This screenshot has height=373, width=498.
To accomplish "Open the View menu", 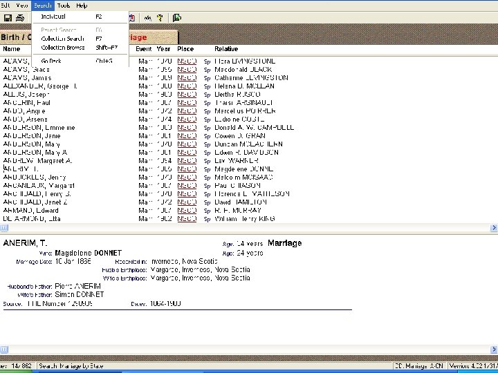I will (x=22, y=6).
